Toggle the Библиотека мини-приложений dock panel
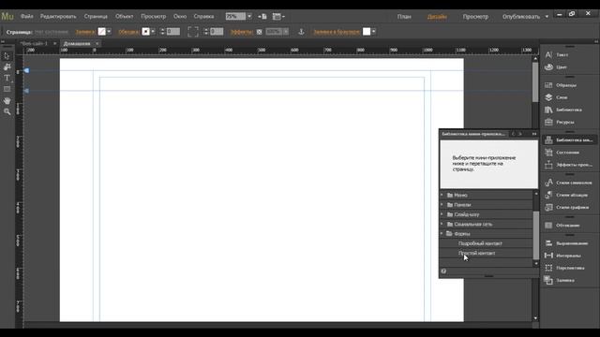 click(x=569, y=139)
